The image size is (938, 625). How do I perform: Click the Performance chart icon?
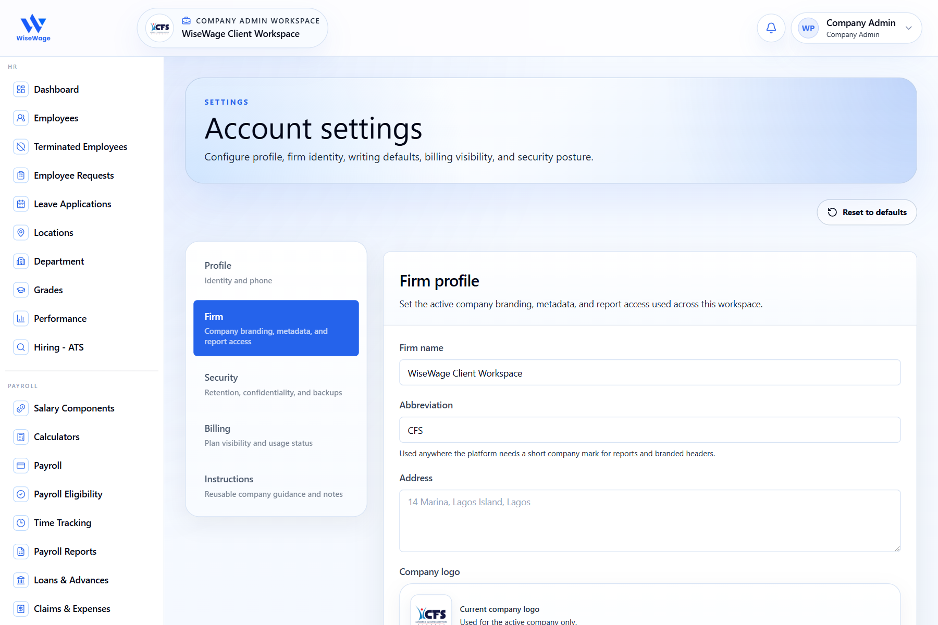pyautogui.click(x=21, y=319)
